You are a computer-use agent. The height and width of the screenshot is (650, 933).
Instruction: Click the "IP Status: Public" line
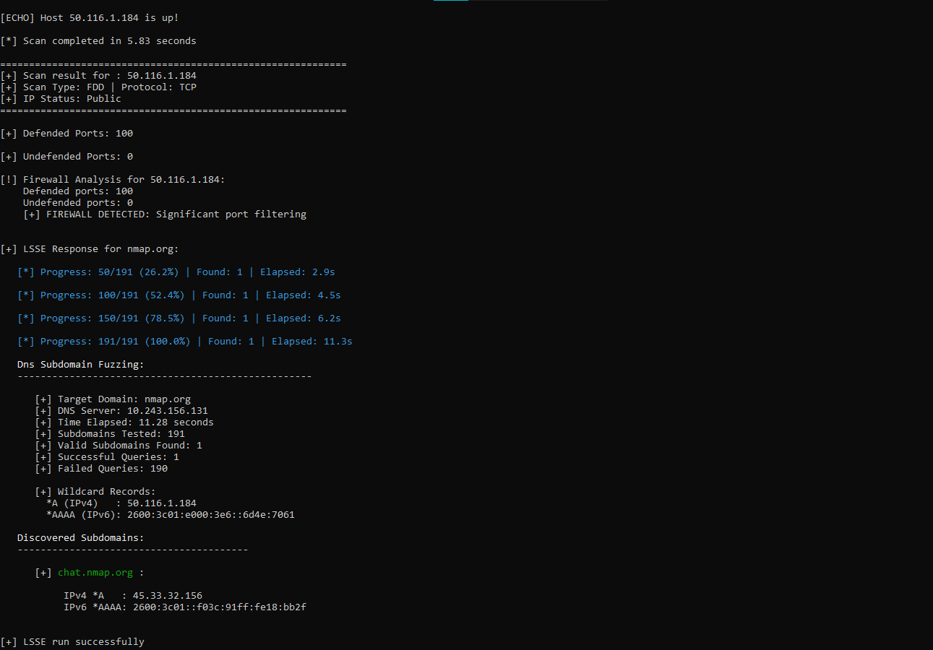point(61,98)
